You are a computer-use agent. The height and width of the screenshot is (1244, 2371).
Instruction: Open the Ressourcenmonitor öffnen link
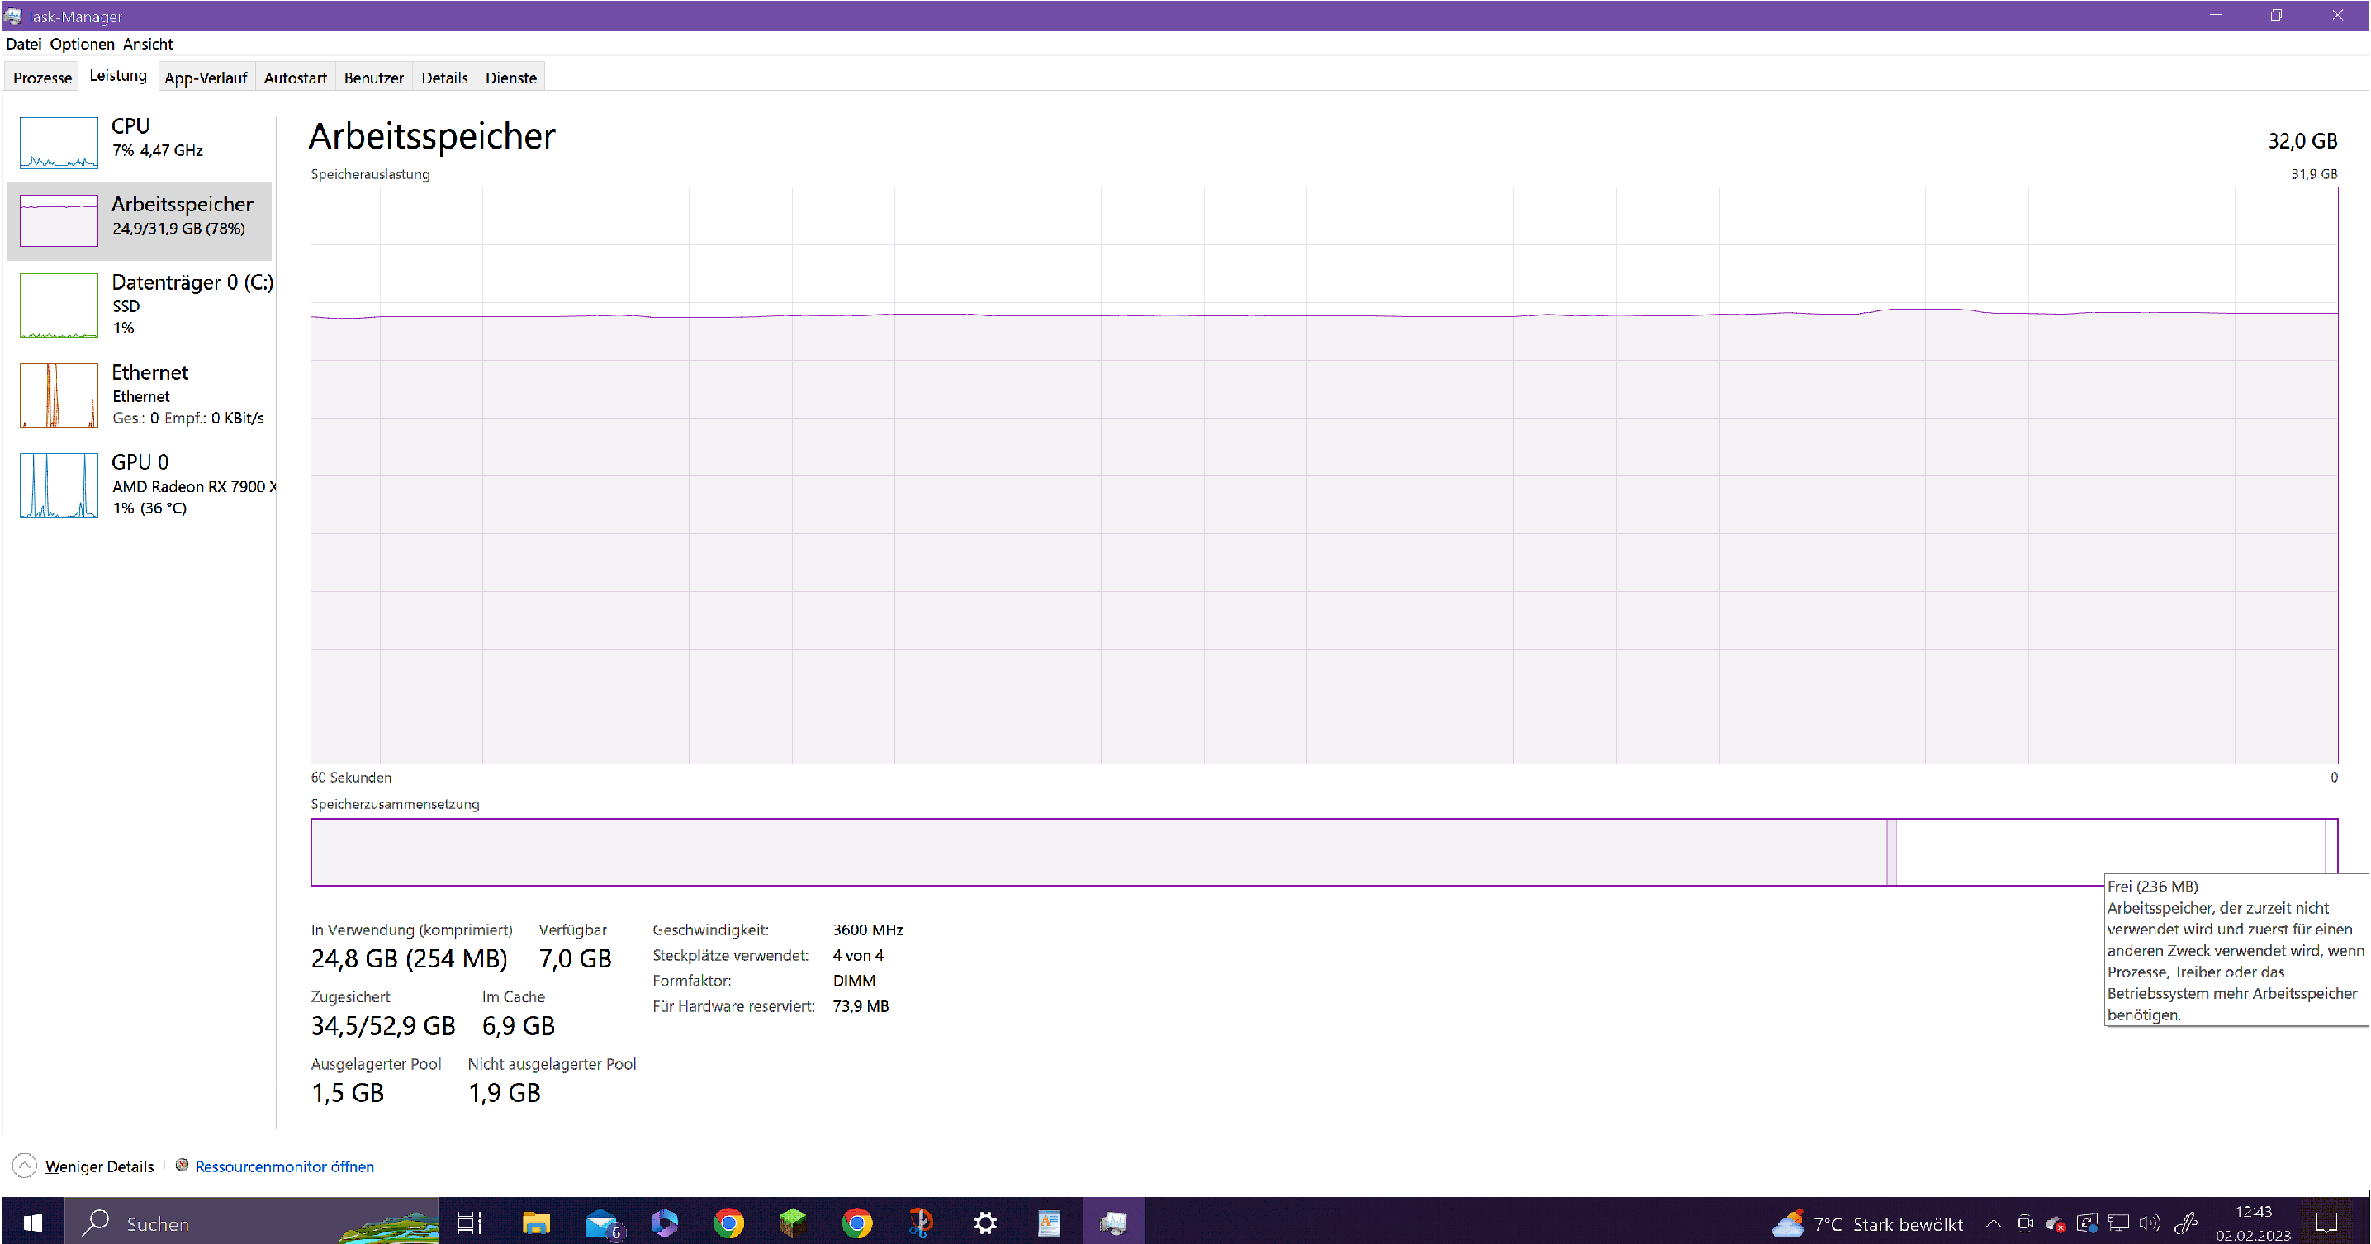(x=284, y=1166)
